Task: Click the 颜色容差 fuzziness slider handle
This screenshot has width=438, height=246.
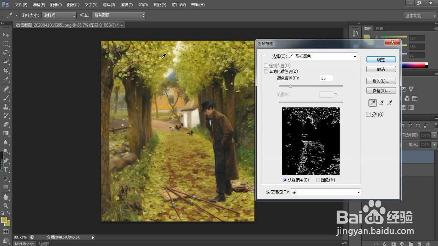Action: point(290,86)
